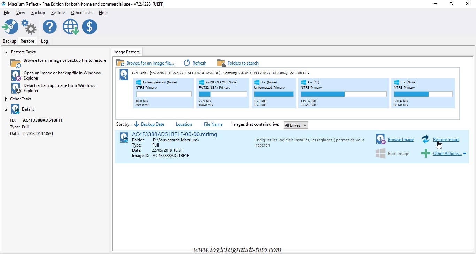Select Browse for an image or backup file task
The image size is (476, 254).
65,60
